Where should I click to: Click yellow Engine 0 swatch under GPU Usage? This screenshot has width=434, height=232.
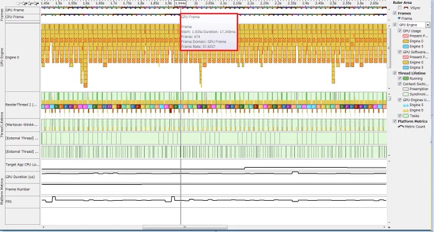405,41
